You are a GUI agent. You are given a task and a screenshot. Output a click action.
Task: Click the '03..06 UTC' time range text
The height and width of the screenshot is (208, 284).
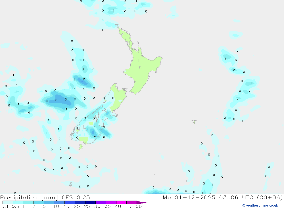236,198
